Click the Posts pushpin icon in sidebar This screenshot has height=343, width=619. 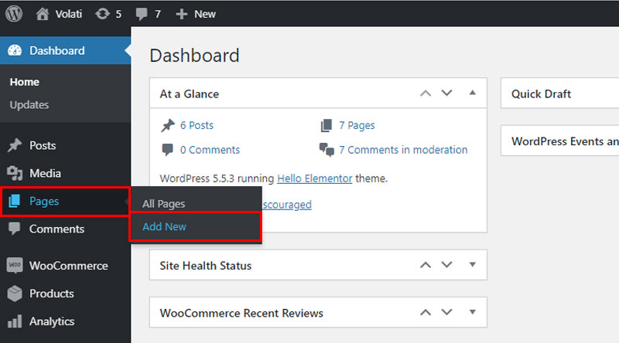[15, 145]
